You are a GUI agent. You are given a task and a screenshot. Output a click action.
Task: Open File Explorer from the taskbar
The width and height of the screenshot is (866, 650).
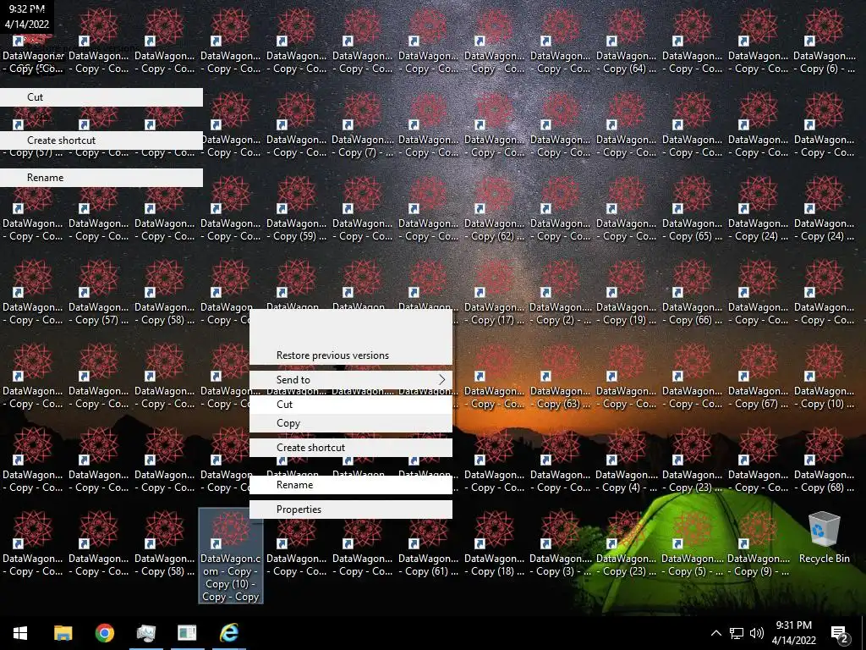tap(63, 633)
